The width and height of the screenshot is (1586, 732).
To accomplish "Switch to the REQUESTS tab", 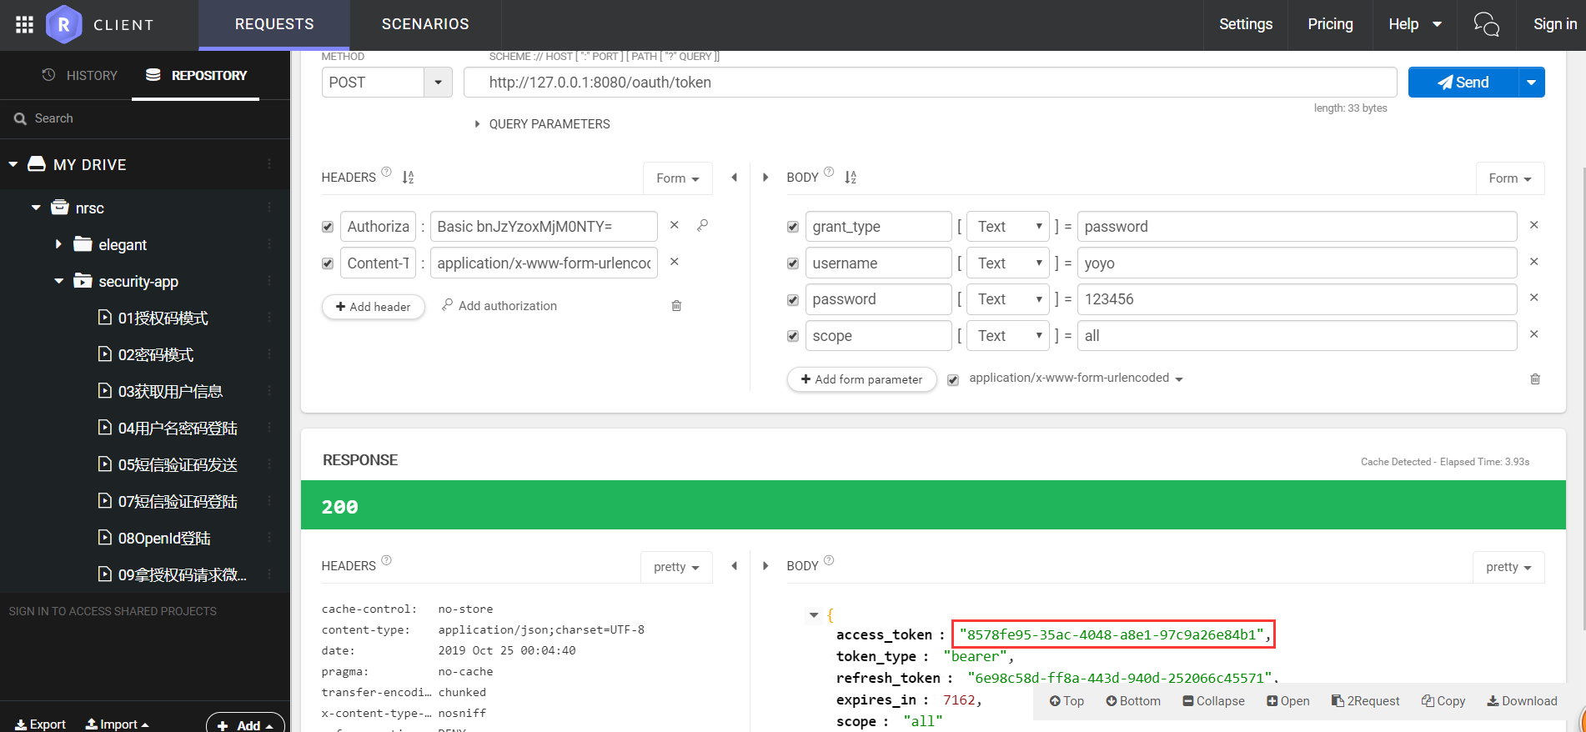I will pyautogui.click(x=274, y=24).
